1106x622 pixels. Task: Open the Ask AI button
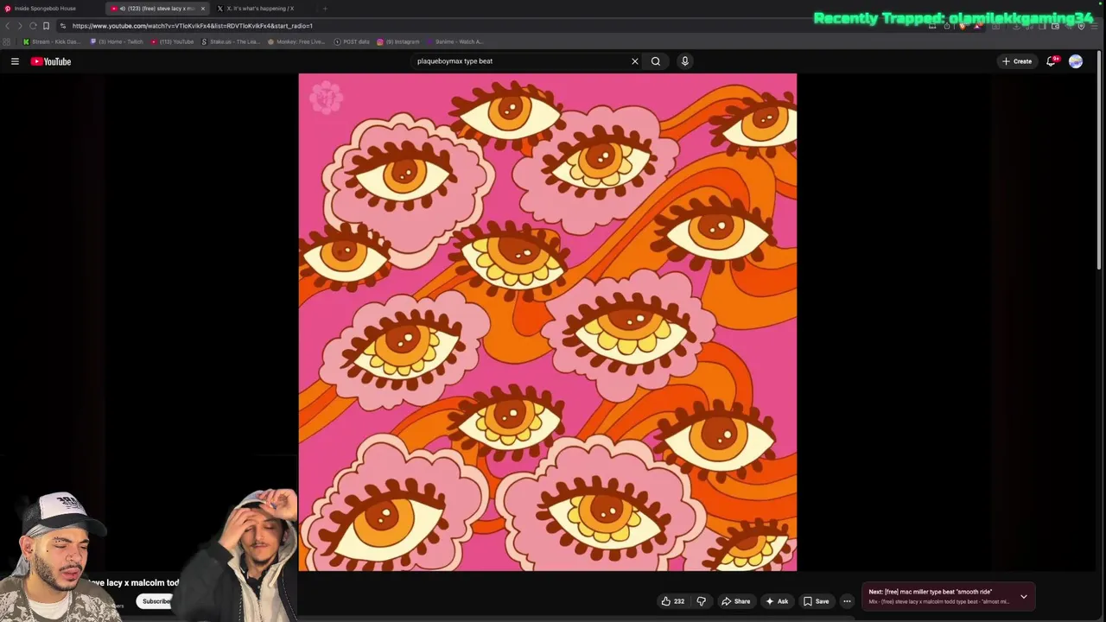(777, 601)
